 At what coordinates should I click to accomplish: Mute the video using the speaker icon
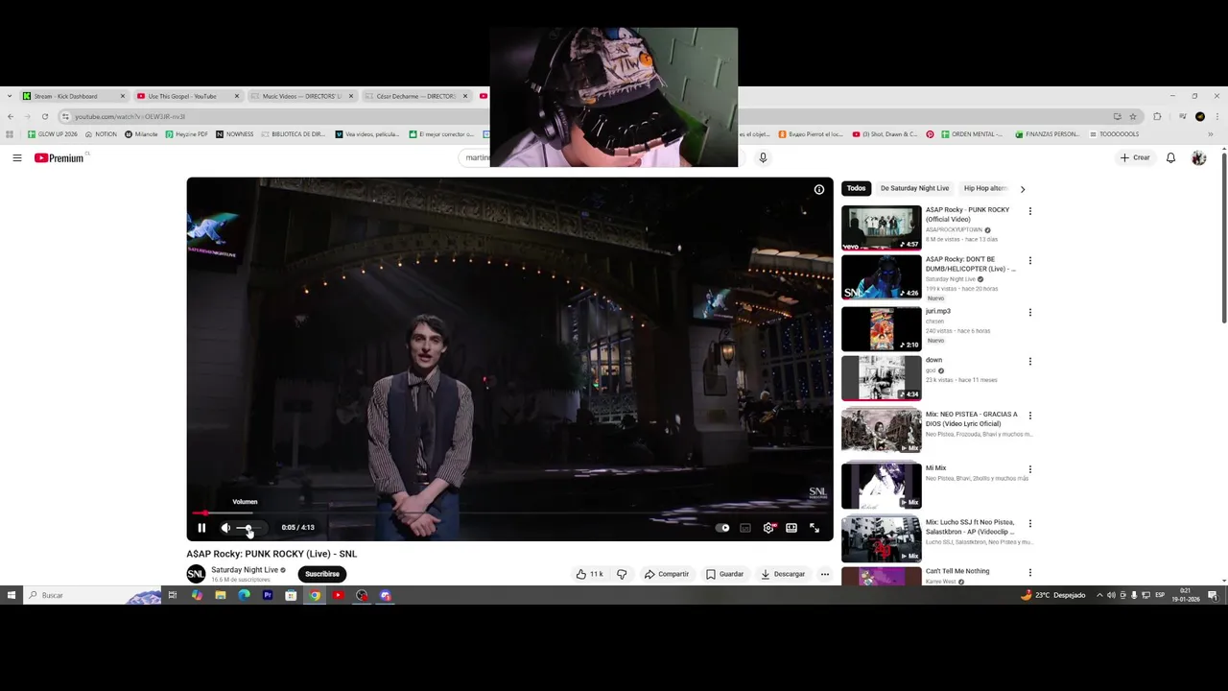point(225,528)
